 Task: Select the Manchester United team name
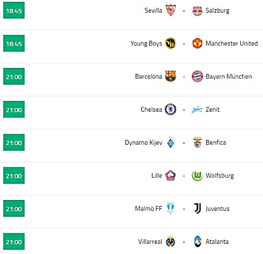[x=231, y=43]
